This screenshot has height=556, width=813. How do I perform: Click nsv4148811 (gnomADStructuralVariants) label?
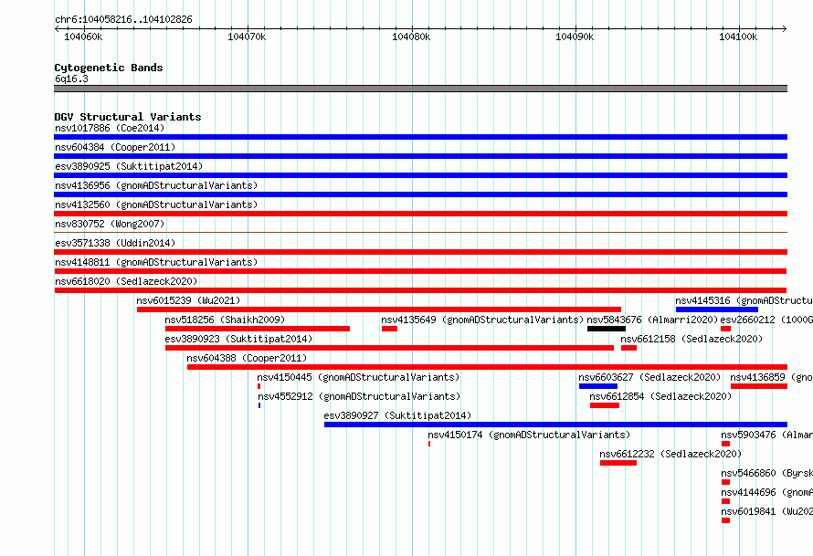tap(156, 262)
